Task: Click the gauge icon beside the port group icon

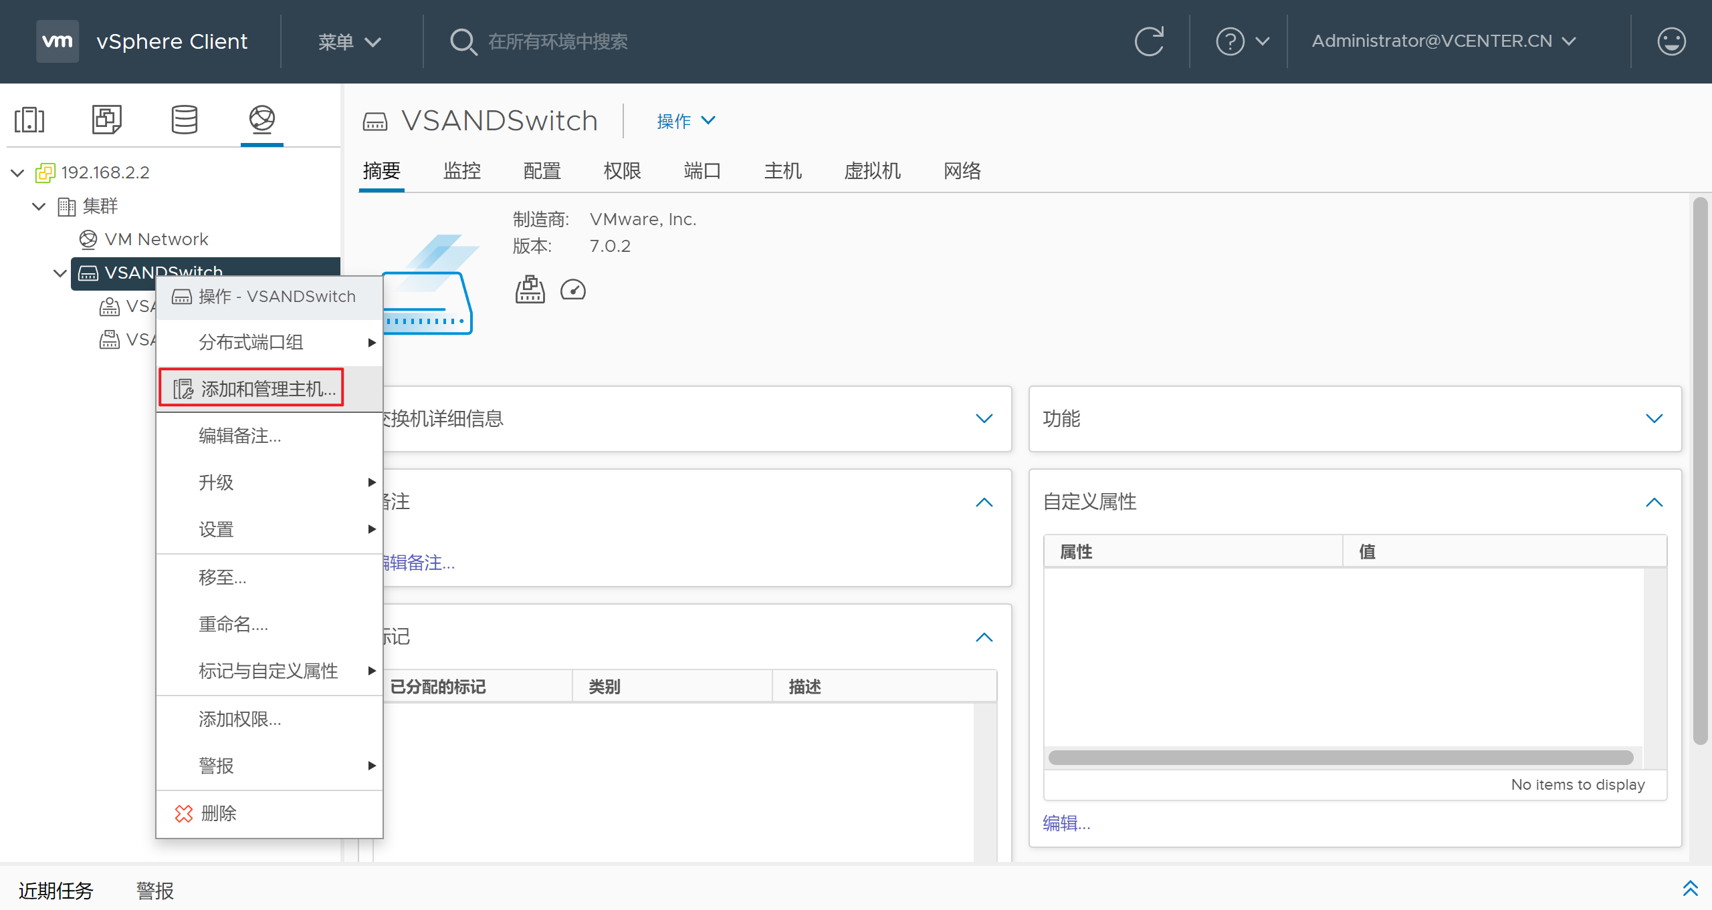Action: [x=573, y=290]
